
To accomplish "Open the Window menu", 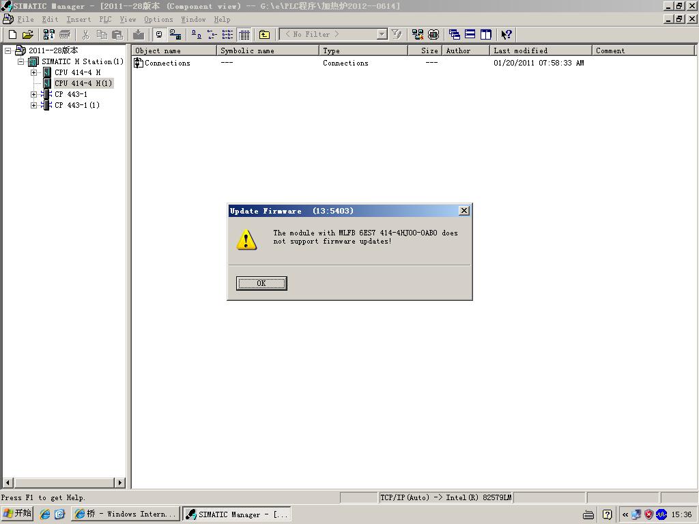I will coord(193,20).
